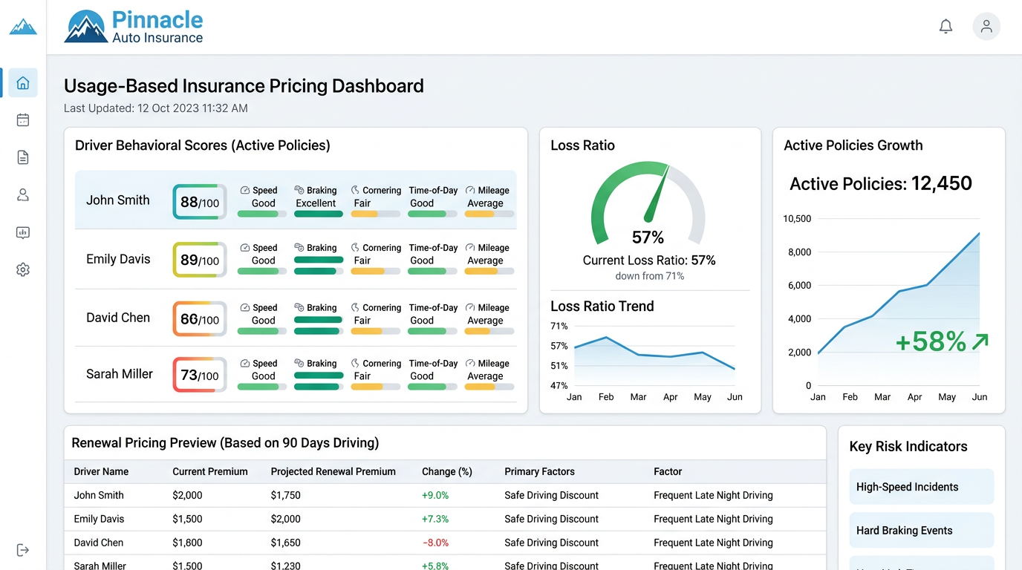The width and height of the screenshot is (1022, 570).
Task: Click Emily Davis's Speed gauge icon
Action: 245,248
